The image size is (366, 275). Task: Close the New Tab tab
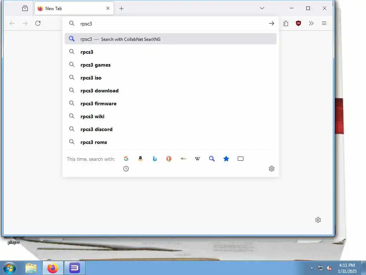click(x=108, y=9)
